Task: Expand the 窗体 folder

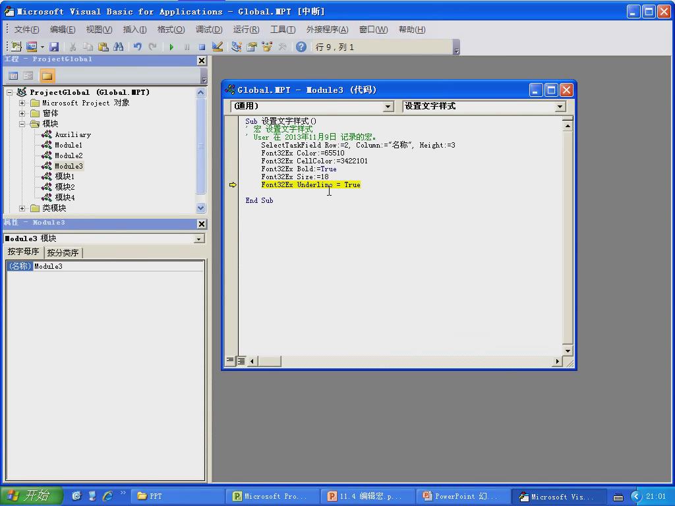Action: pyautogui.click(x=22, y=113)
